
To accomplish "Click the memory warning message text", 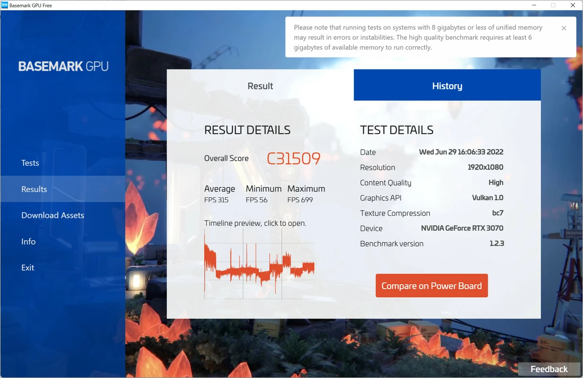I will [x=418, y=37].
